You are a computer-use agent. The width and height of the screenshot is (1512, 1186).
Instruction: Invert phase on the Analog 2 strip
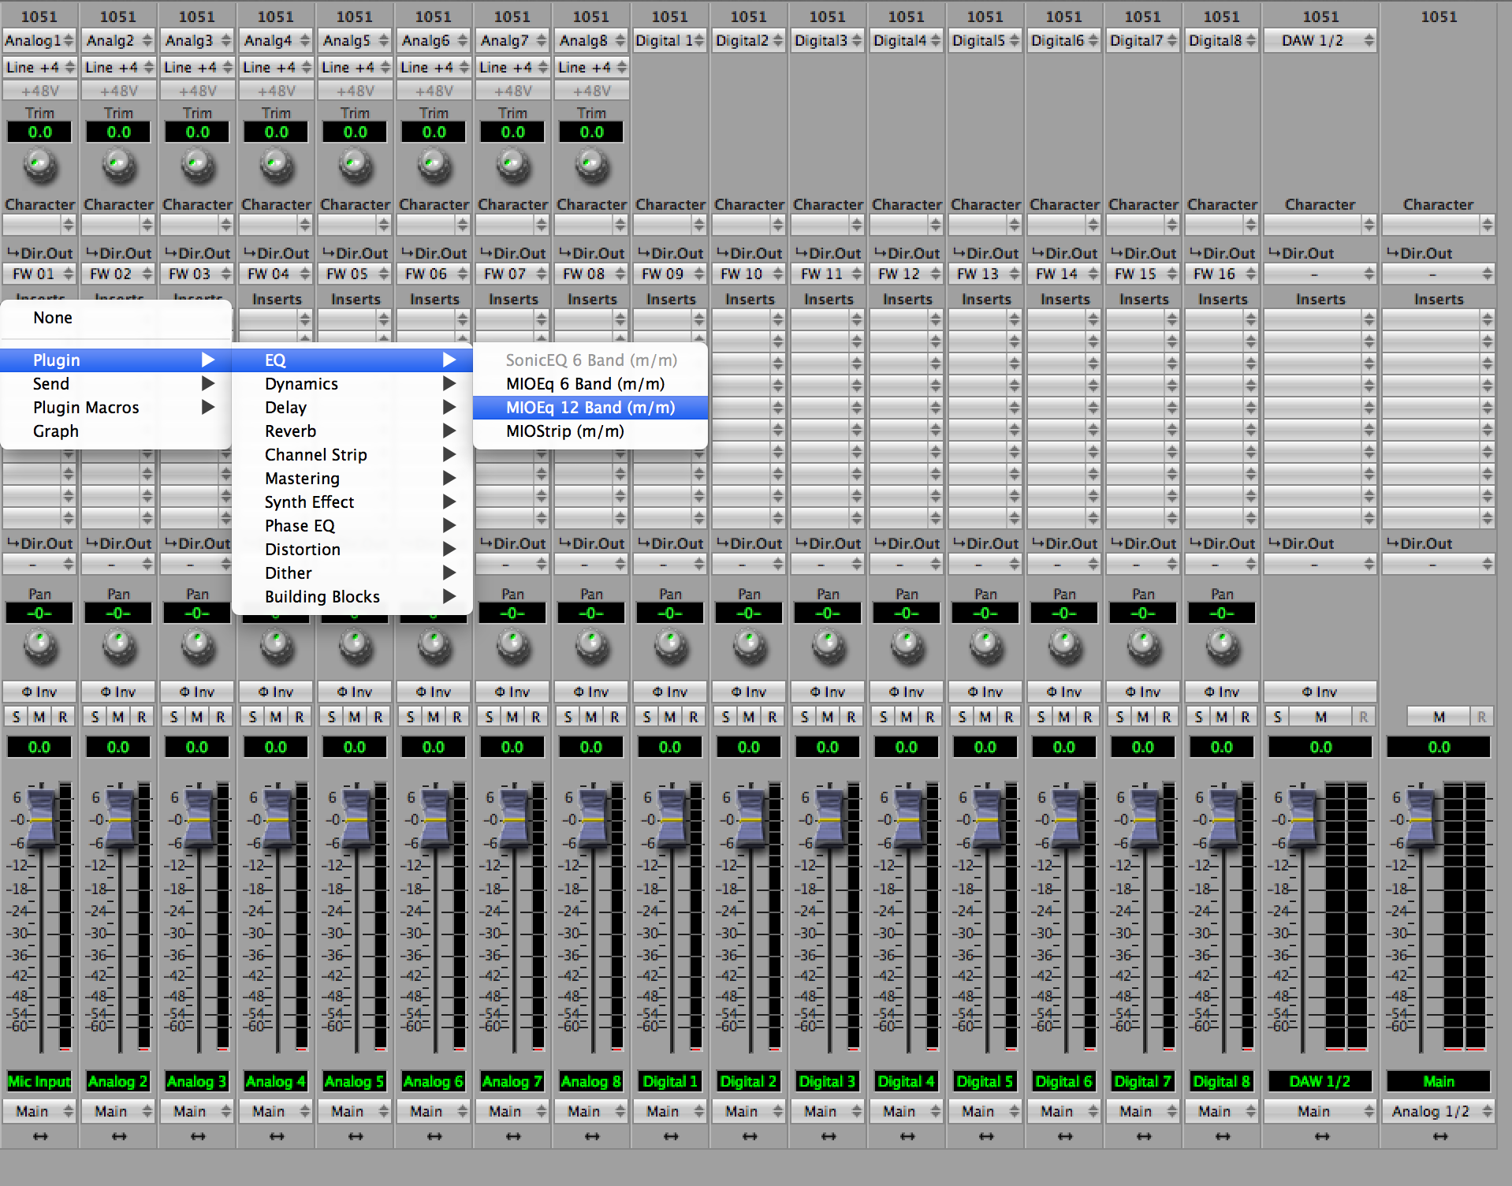pyautogui.click(x=118, y=692)
